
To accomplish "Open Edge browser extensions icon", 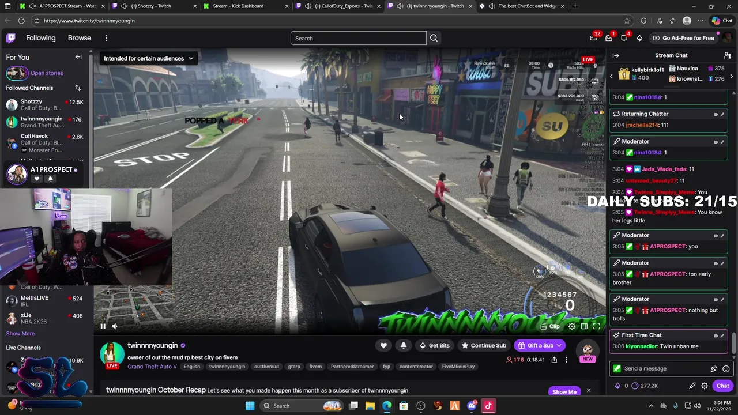I will (643, 21).
